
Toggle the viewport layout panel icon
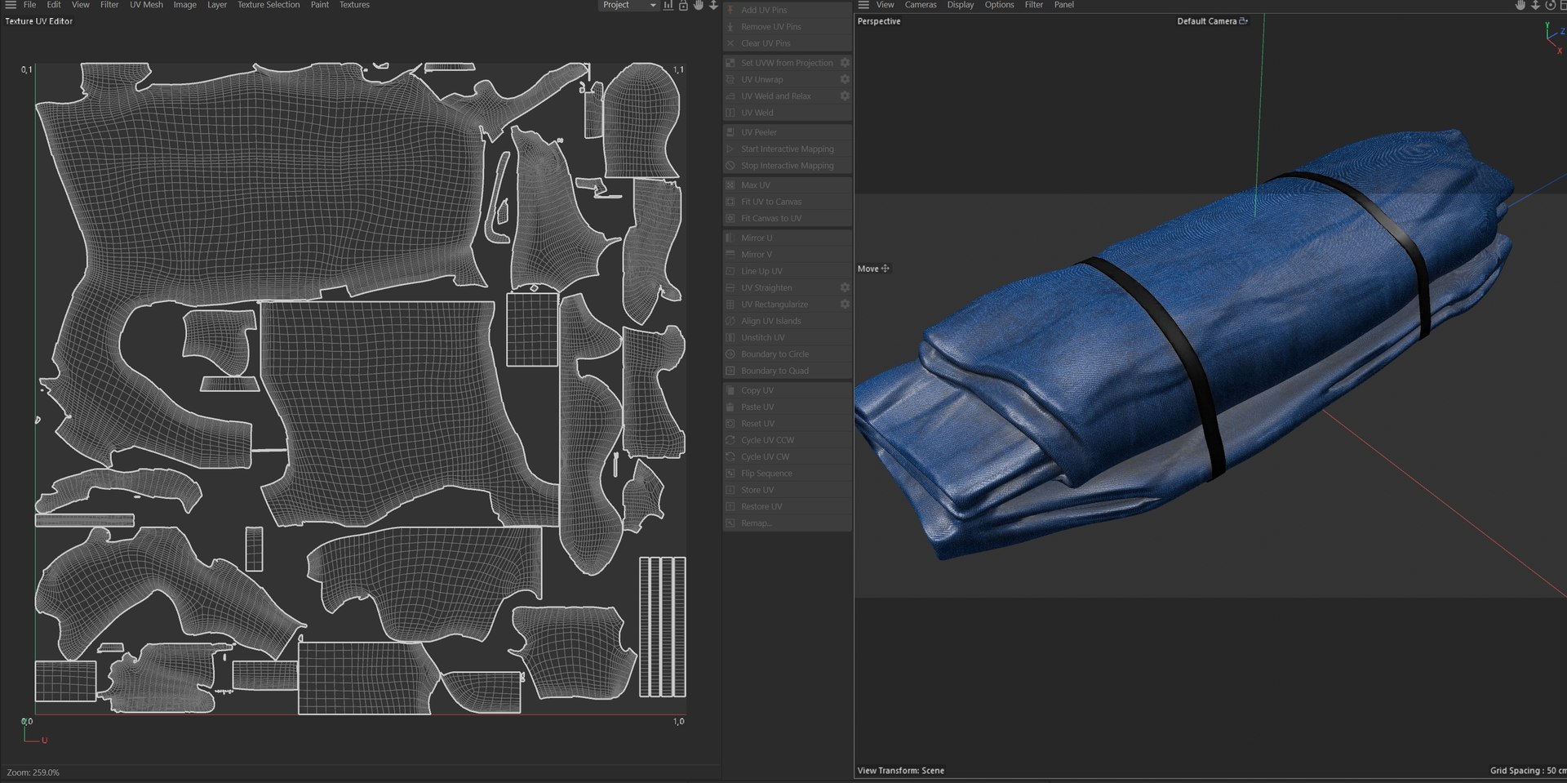click(1563, 5)
